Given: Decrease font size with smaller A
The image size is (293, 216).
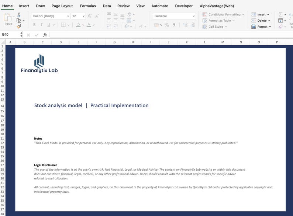Looking at the screenshot, I should tap(97, 16).
